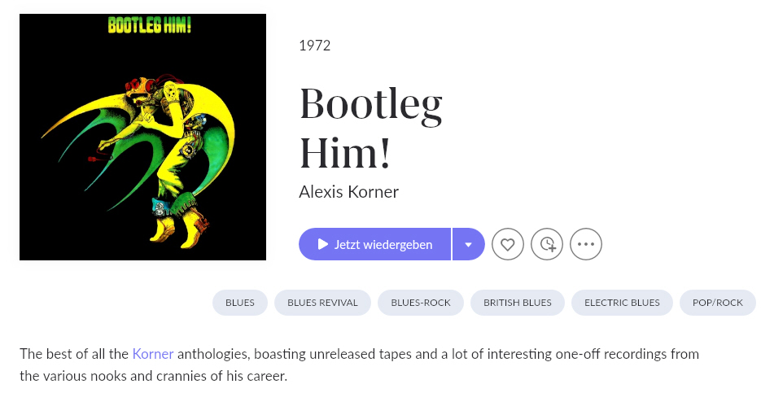Click the clock add-to-queue icon

click(547, 244)
